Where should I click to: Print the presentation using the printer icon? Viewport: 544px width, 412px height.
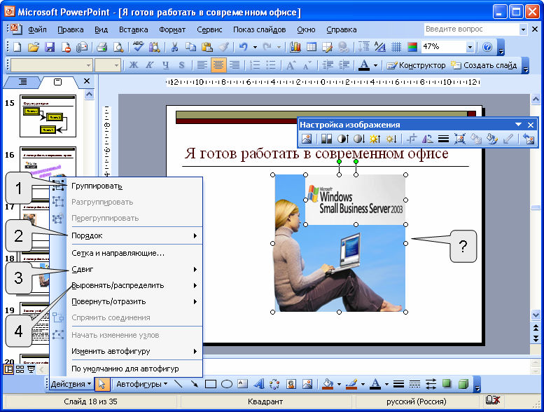coord(102,47)
